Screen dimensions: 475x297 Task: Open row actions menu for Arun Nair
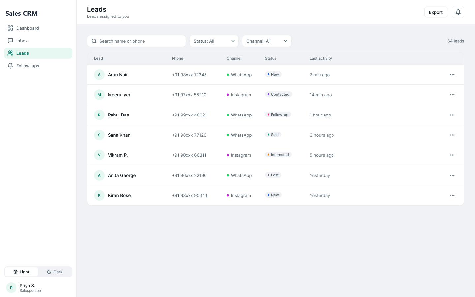coord(452,75)
